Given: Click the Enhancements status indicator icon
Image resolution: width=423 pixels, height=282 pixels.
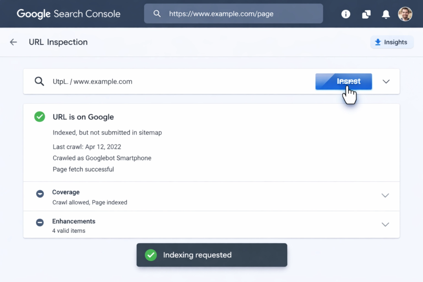Looking at the screenshot, I should click(x=40, y=223).
